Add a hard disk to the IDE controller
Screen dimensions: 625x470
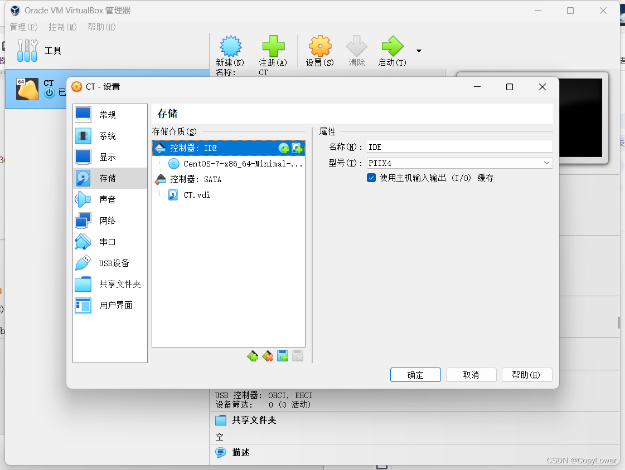point(297,148)
